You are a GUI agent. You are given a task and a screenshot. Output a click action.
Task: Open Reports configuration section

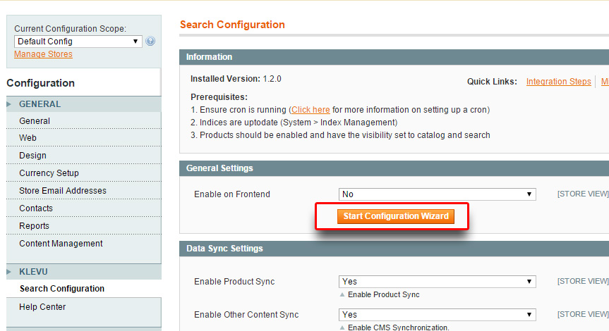pos(34,226)
